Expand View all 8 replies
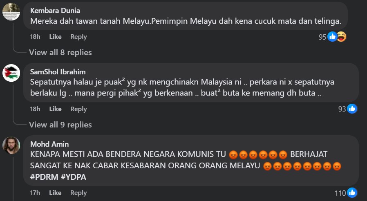The height and width of the screenshot is (201, 367). [x=60, y=52]
